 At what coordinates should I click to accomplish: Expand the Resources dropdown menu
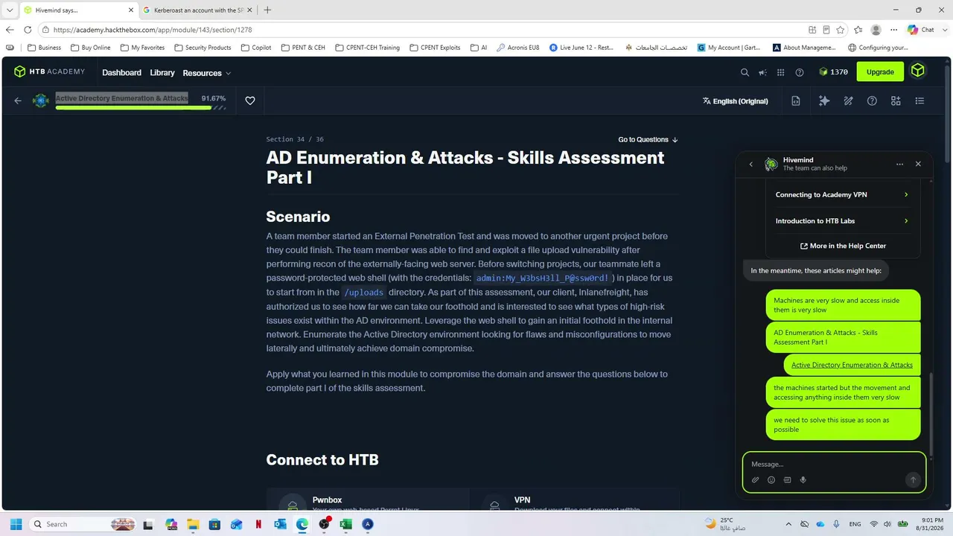click(x=207, y=73)
